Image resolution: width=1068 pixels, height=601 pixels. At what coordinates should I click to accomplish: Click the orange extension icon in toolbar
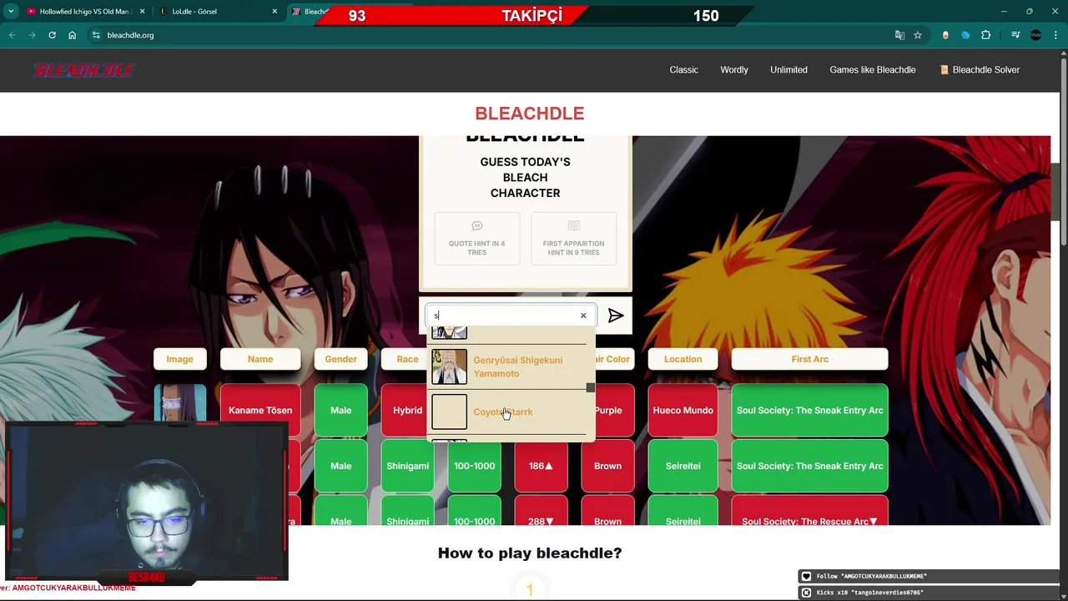(945, 35)
